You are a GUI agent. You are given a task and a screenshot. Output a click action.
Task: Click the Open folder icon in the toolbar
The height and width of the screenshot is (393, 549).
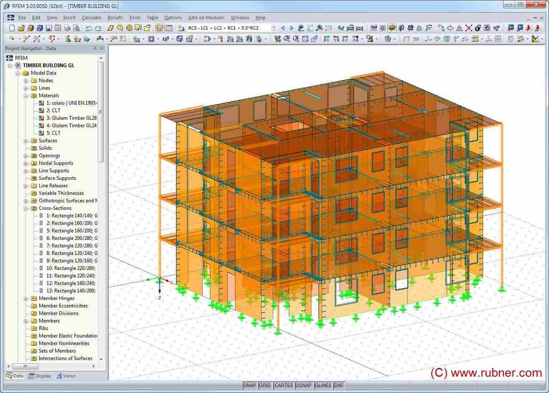click(21, 28)
